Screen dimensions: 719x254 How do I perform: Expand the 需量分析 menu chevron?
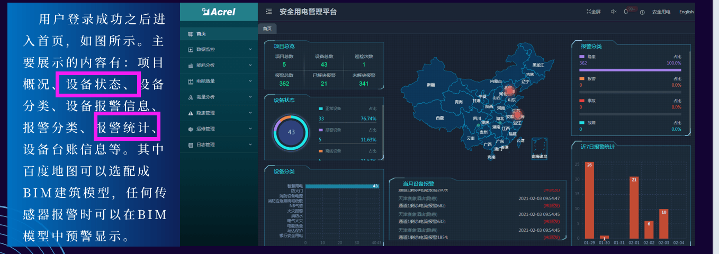click(x=250, y=97)
